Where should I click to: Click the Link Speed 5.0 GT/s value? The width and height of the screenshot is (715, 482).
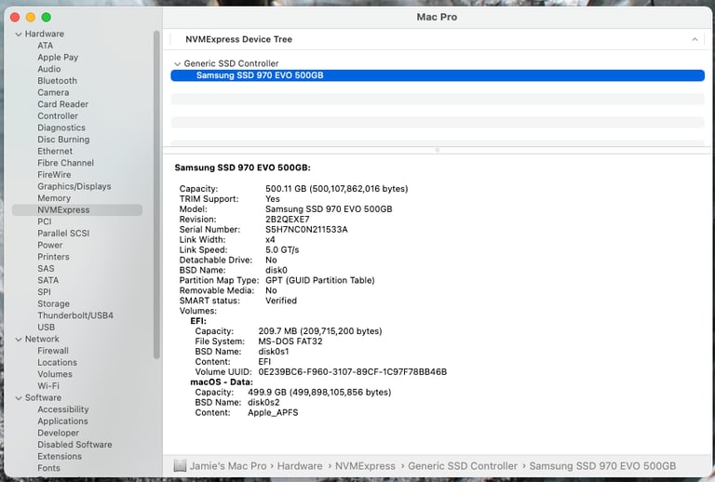tap(282, 250)
